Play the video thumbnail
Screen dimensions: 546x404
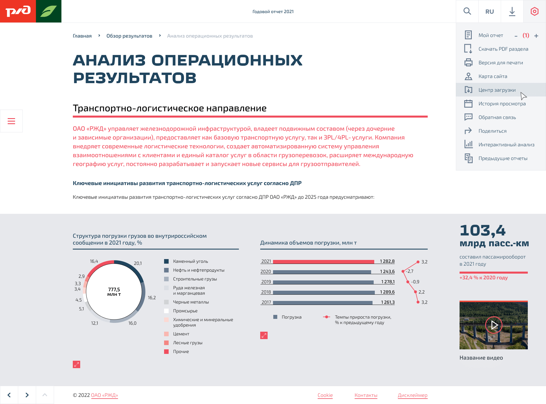pos(494,325)
